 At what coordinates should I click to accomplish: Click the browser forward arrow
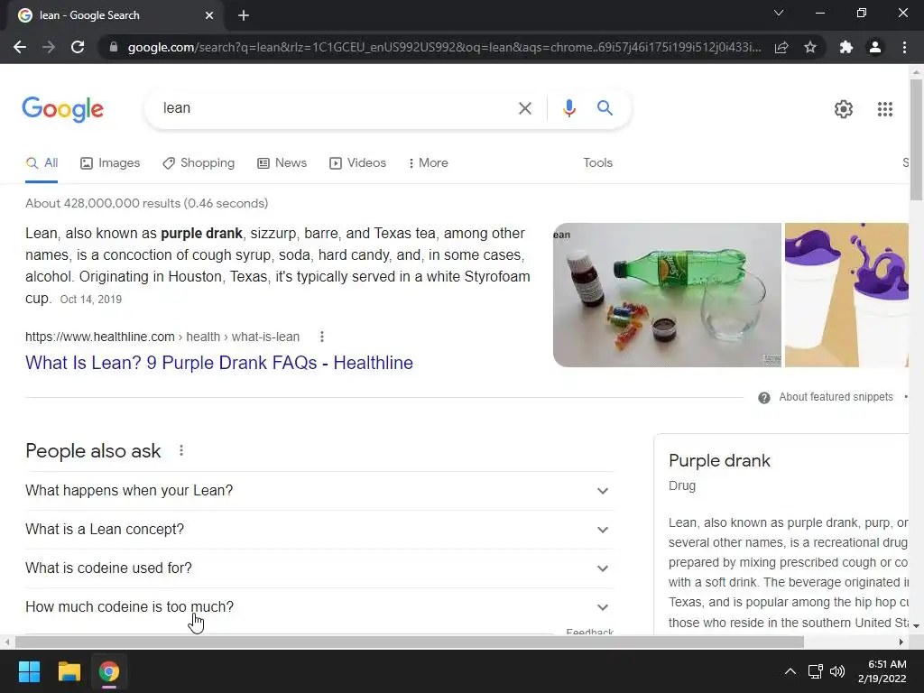(x=49, y=47)
